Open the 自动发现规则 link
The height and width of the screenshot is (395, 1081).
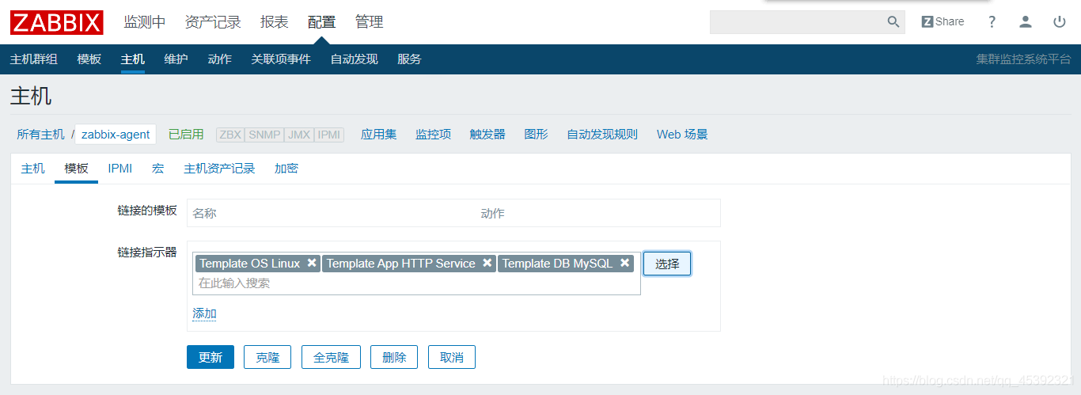(x=602, y=135)
